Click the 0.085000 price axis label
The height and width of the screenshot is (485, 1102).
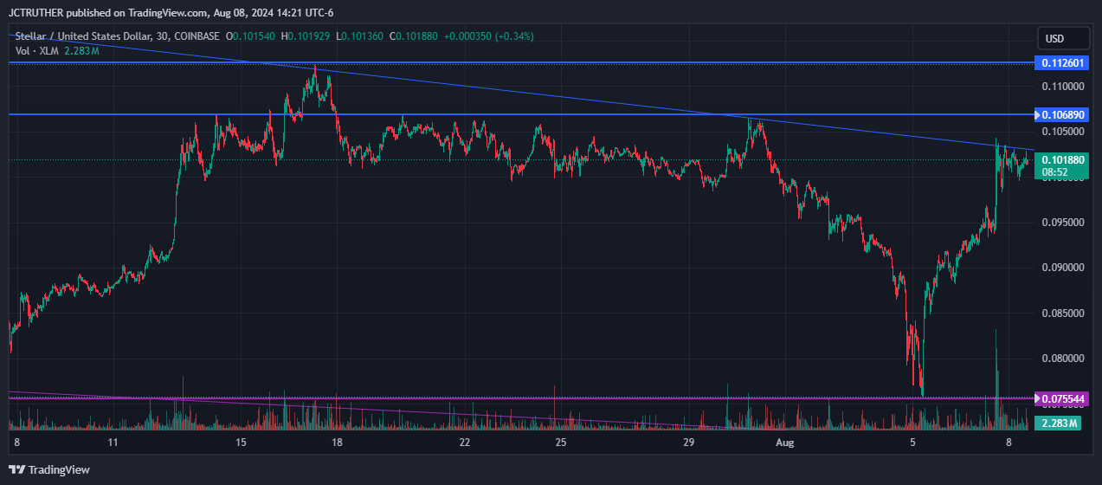(1062, 313)
